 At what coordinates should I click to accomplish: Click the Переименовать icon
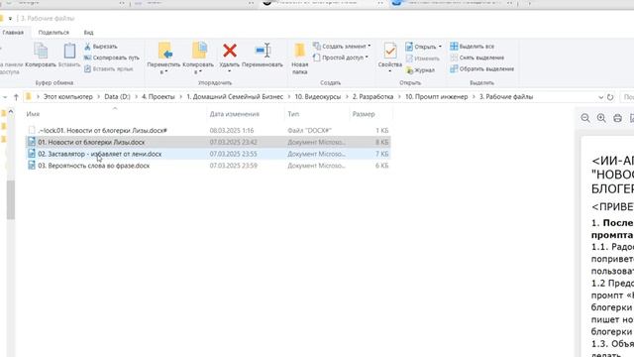pyautogui.click(x=263, y=51)
